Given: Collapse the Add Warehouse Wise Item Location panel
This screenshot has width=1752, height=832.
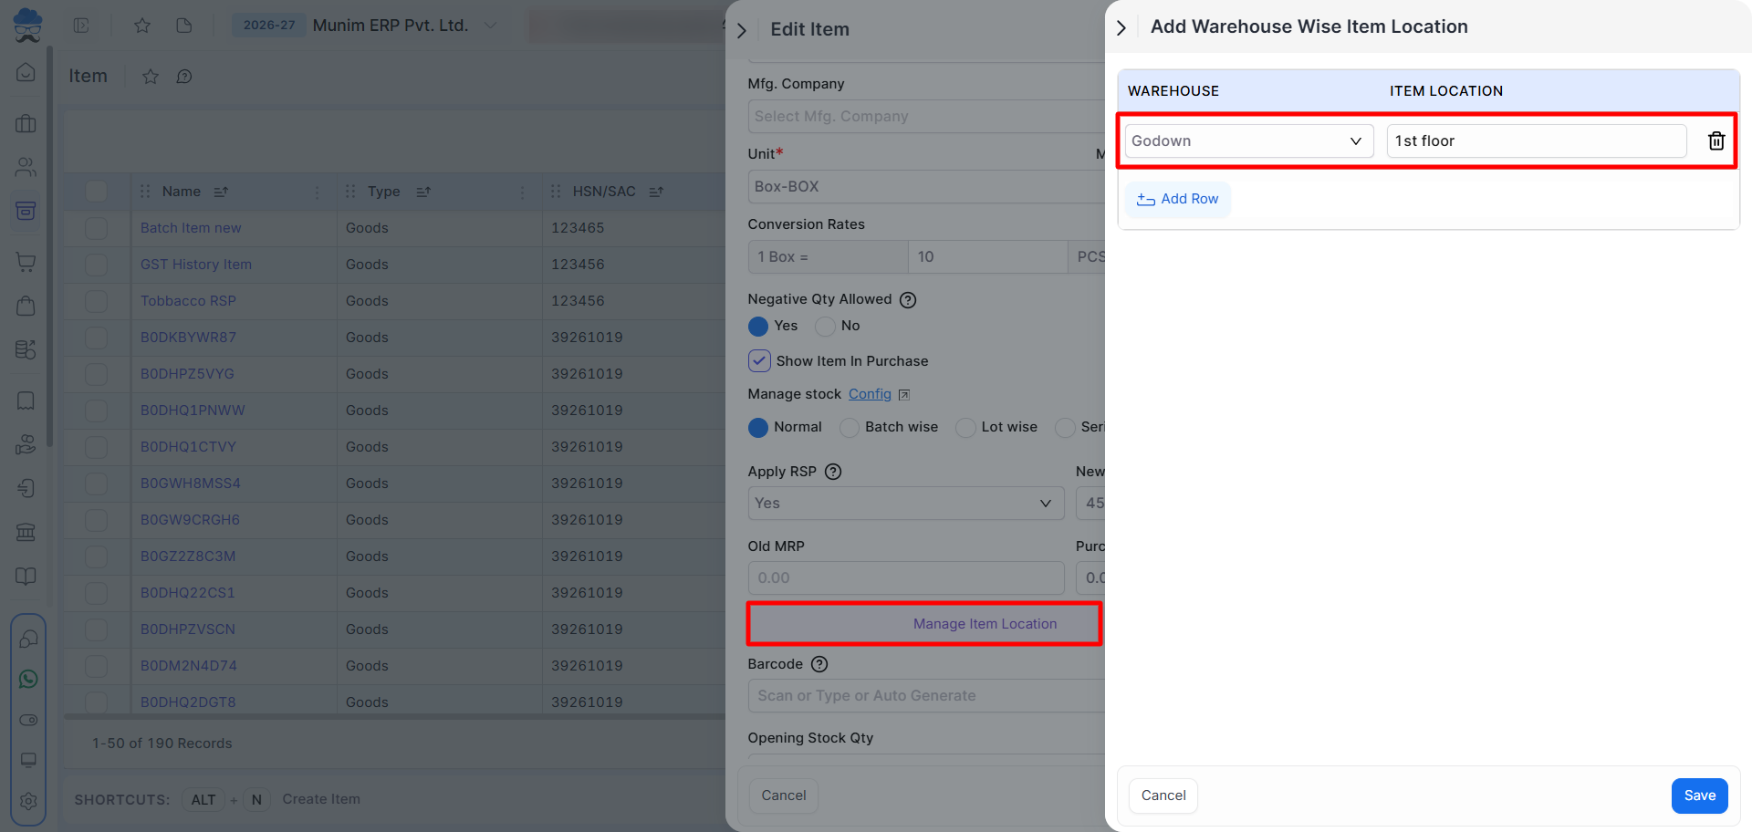Looking at the screenshot, I should (1121, 28).
